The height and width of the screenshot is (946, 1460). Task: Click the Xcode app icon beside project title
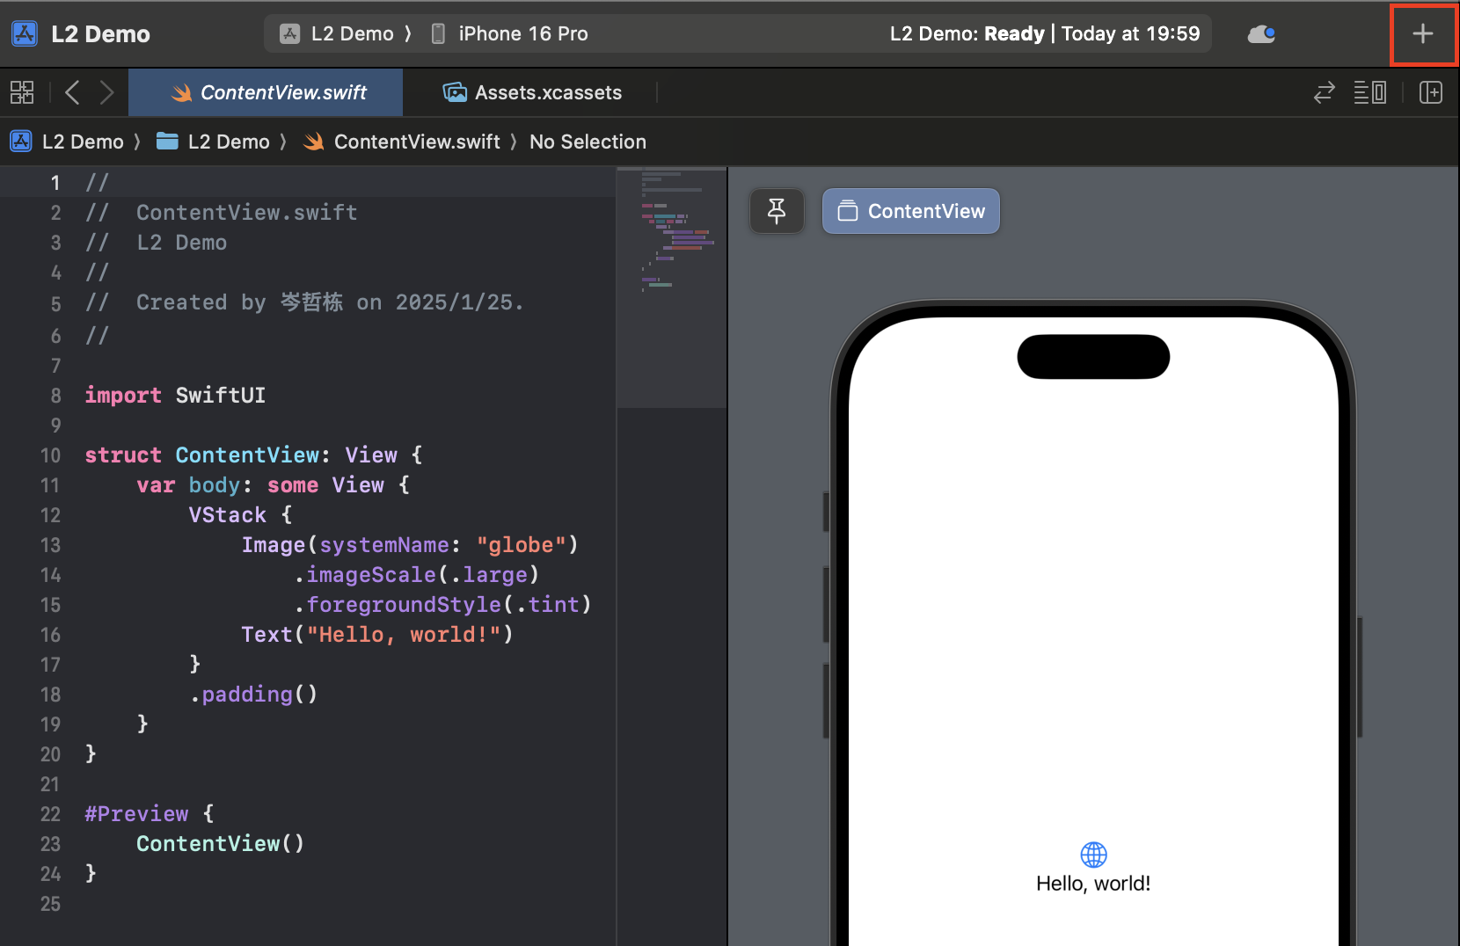pyautogui.click(x=24, y=34)
